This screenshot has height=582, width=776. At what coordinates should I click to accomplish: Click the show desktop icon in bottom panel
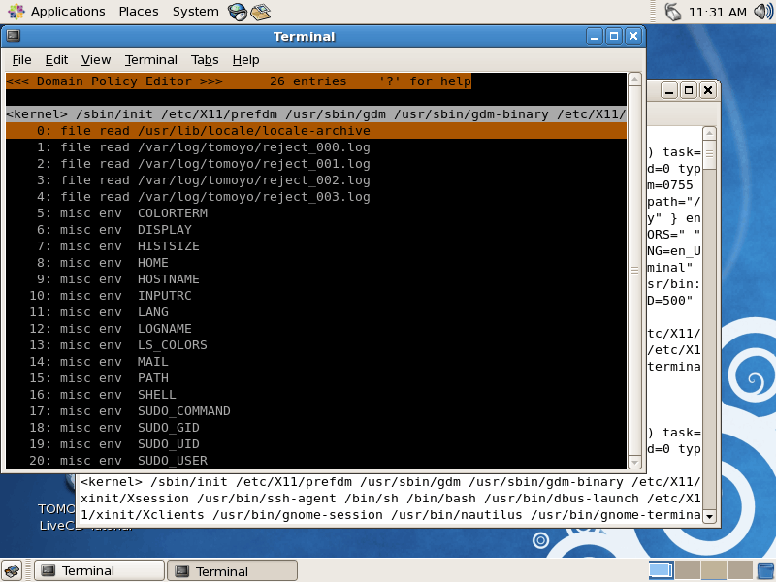13,570
